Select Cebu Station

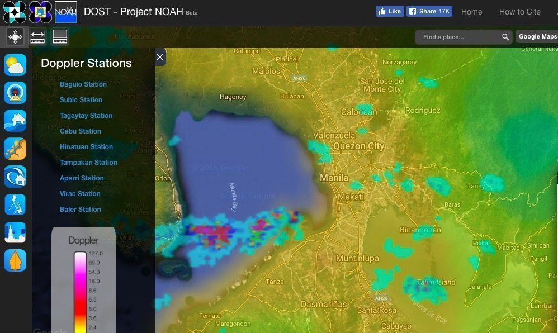[x=81, y=131]
